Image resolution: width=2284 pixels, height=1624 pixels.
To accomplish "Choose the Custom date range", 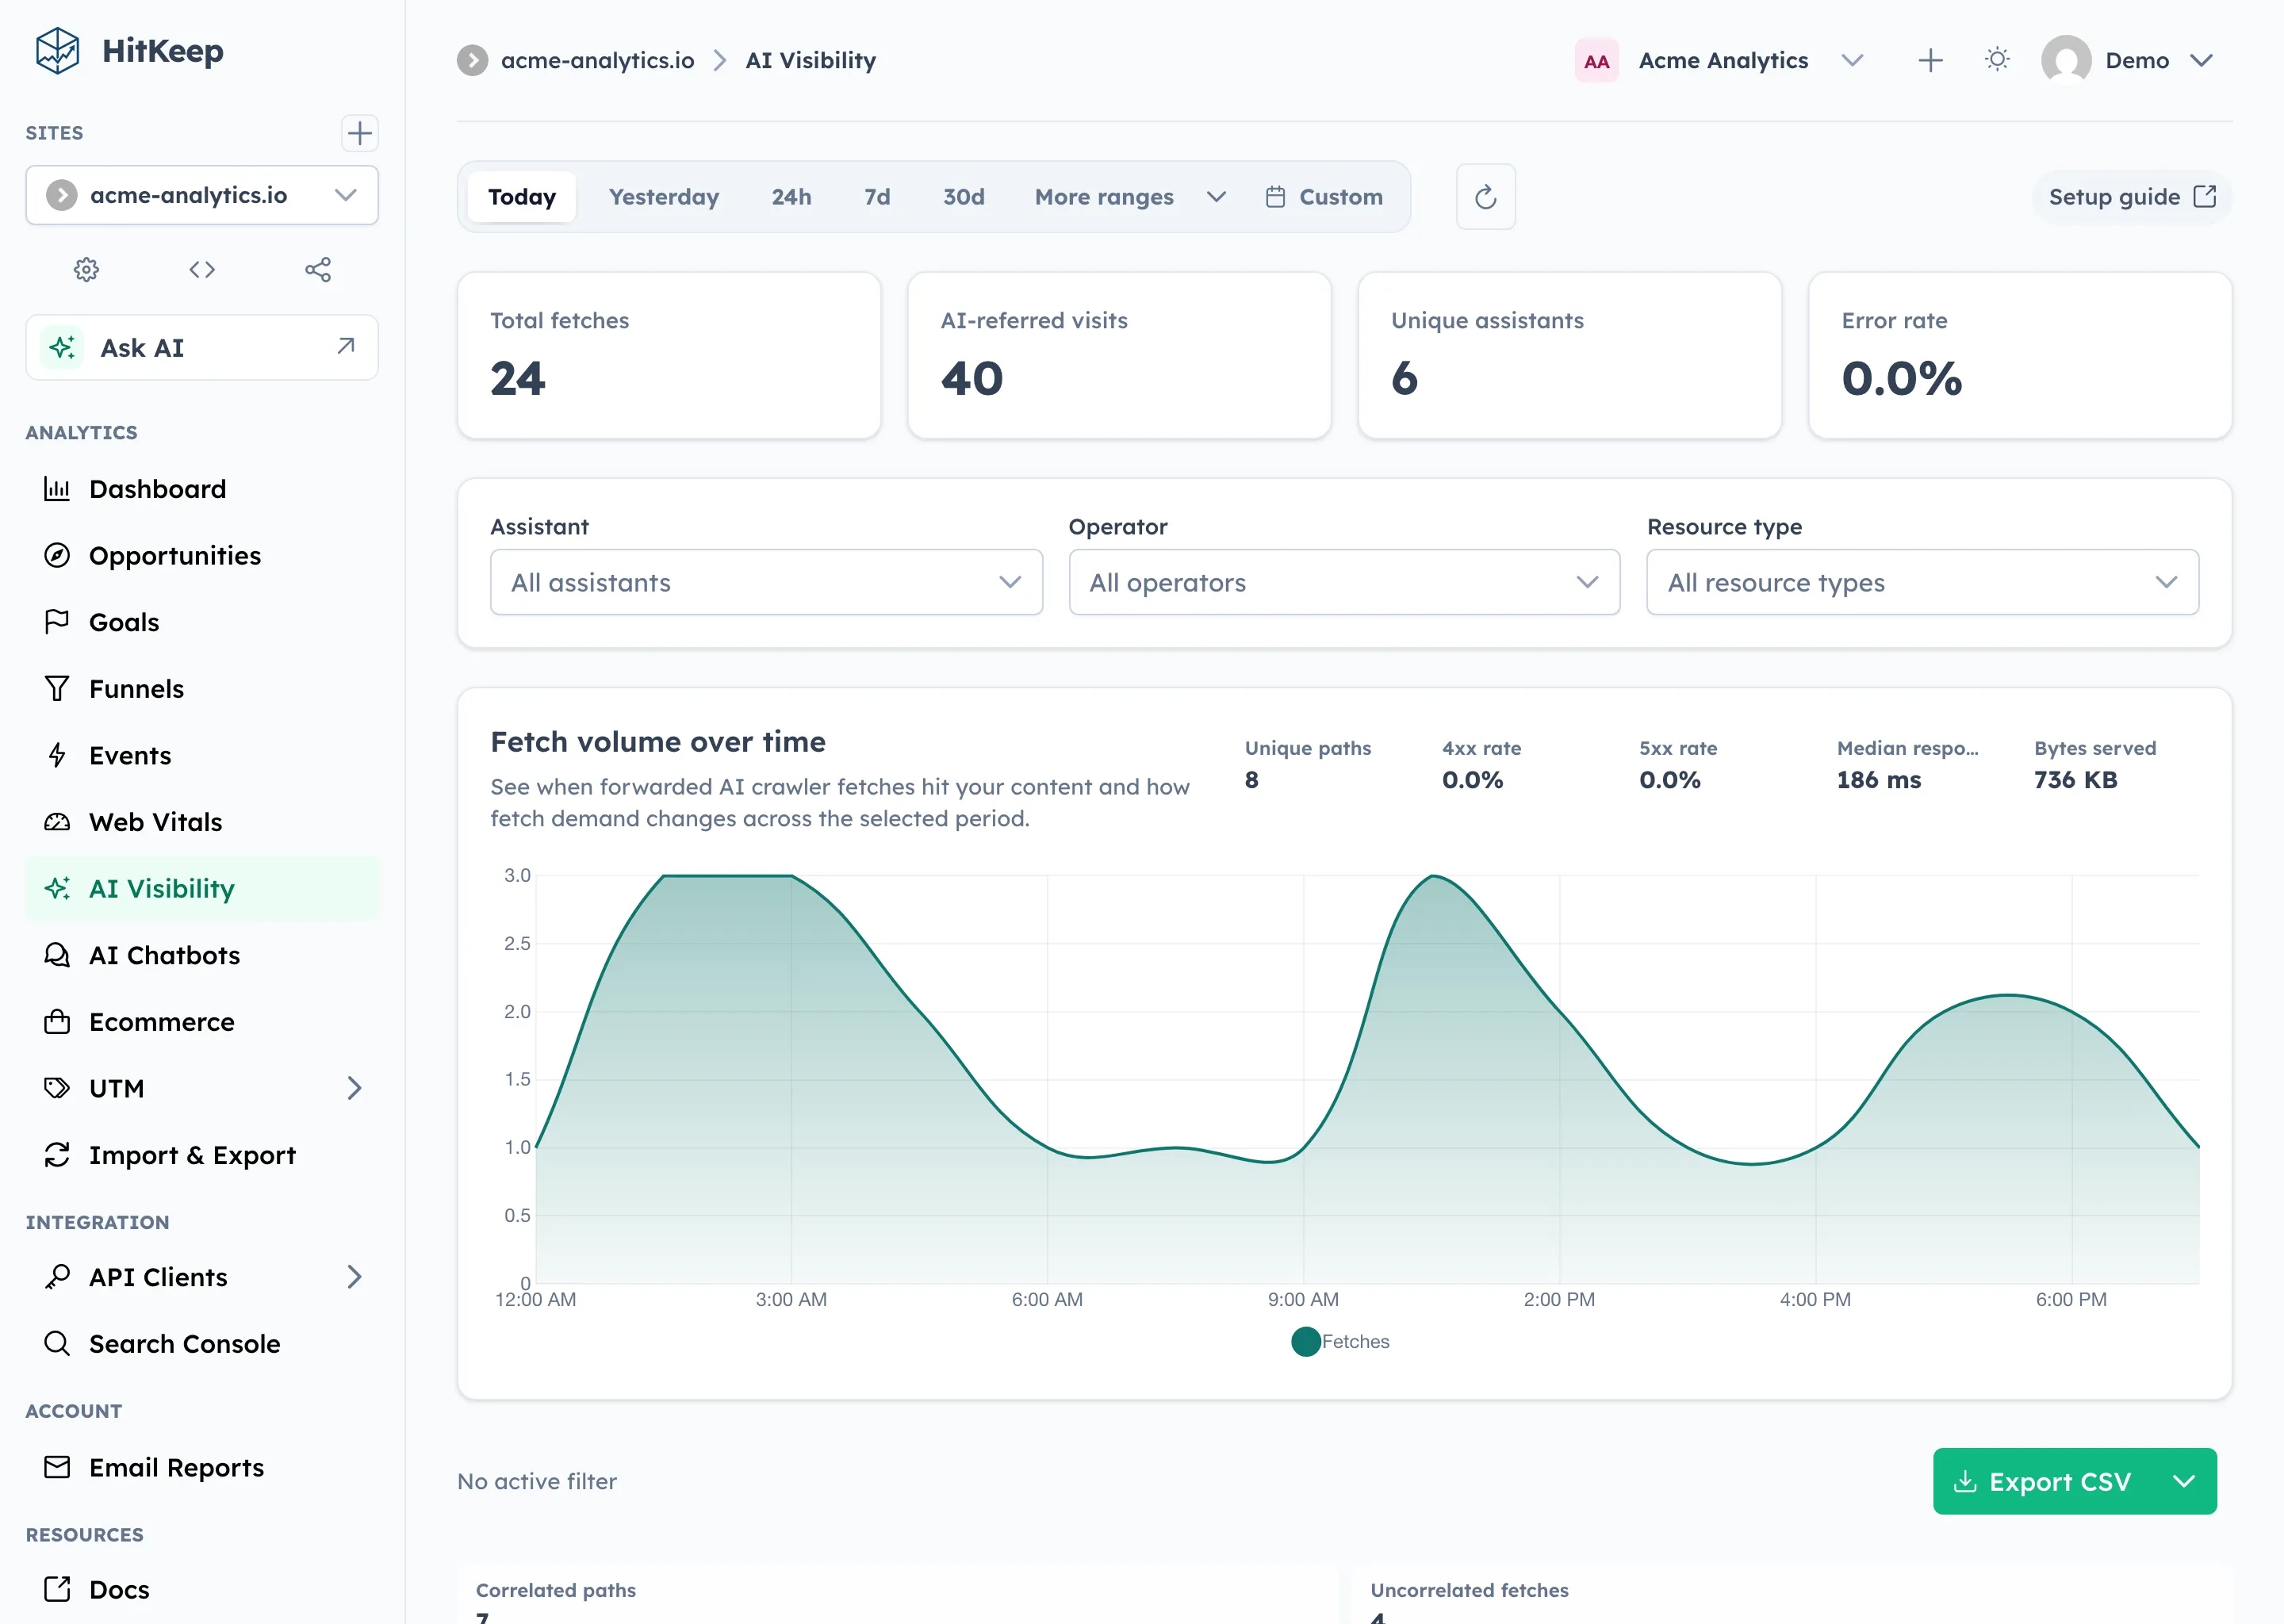I will (x=1324, y=197).
